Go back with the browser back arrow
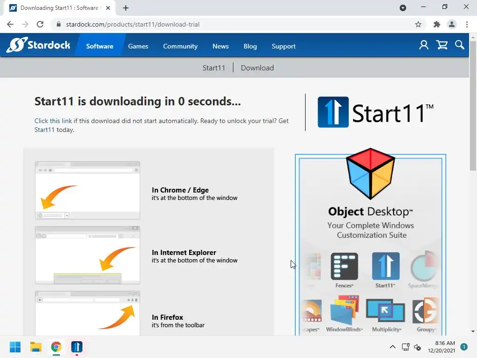This screenshot has width=477, height=358. point(10,24)
